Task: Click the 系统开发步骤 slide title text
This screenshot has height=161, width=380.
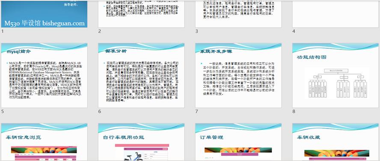Action: (x=216, y=51)
